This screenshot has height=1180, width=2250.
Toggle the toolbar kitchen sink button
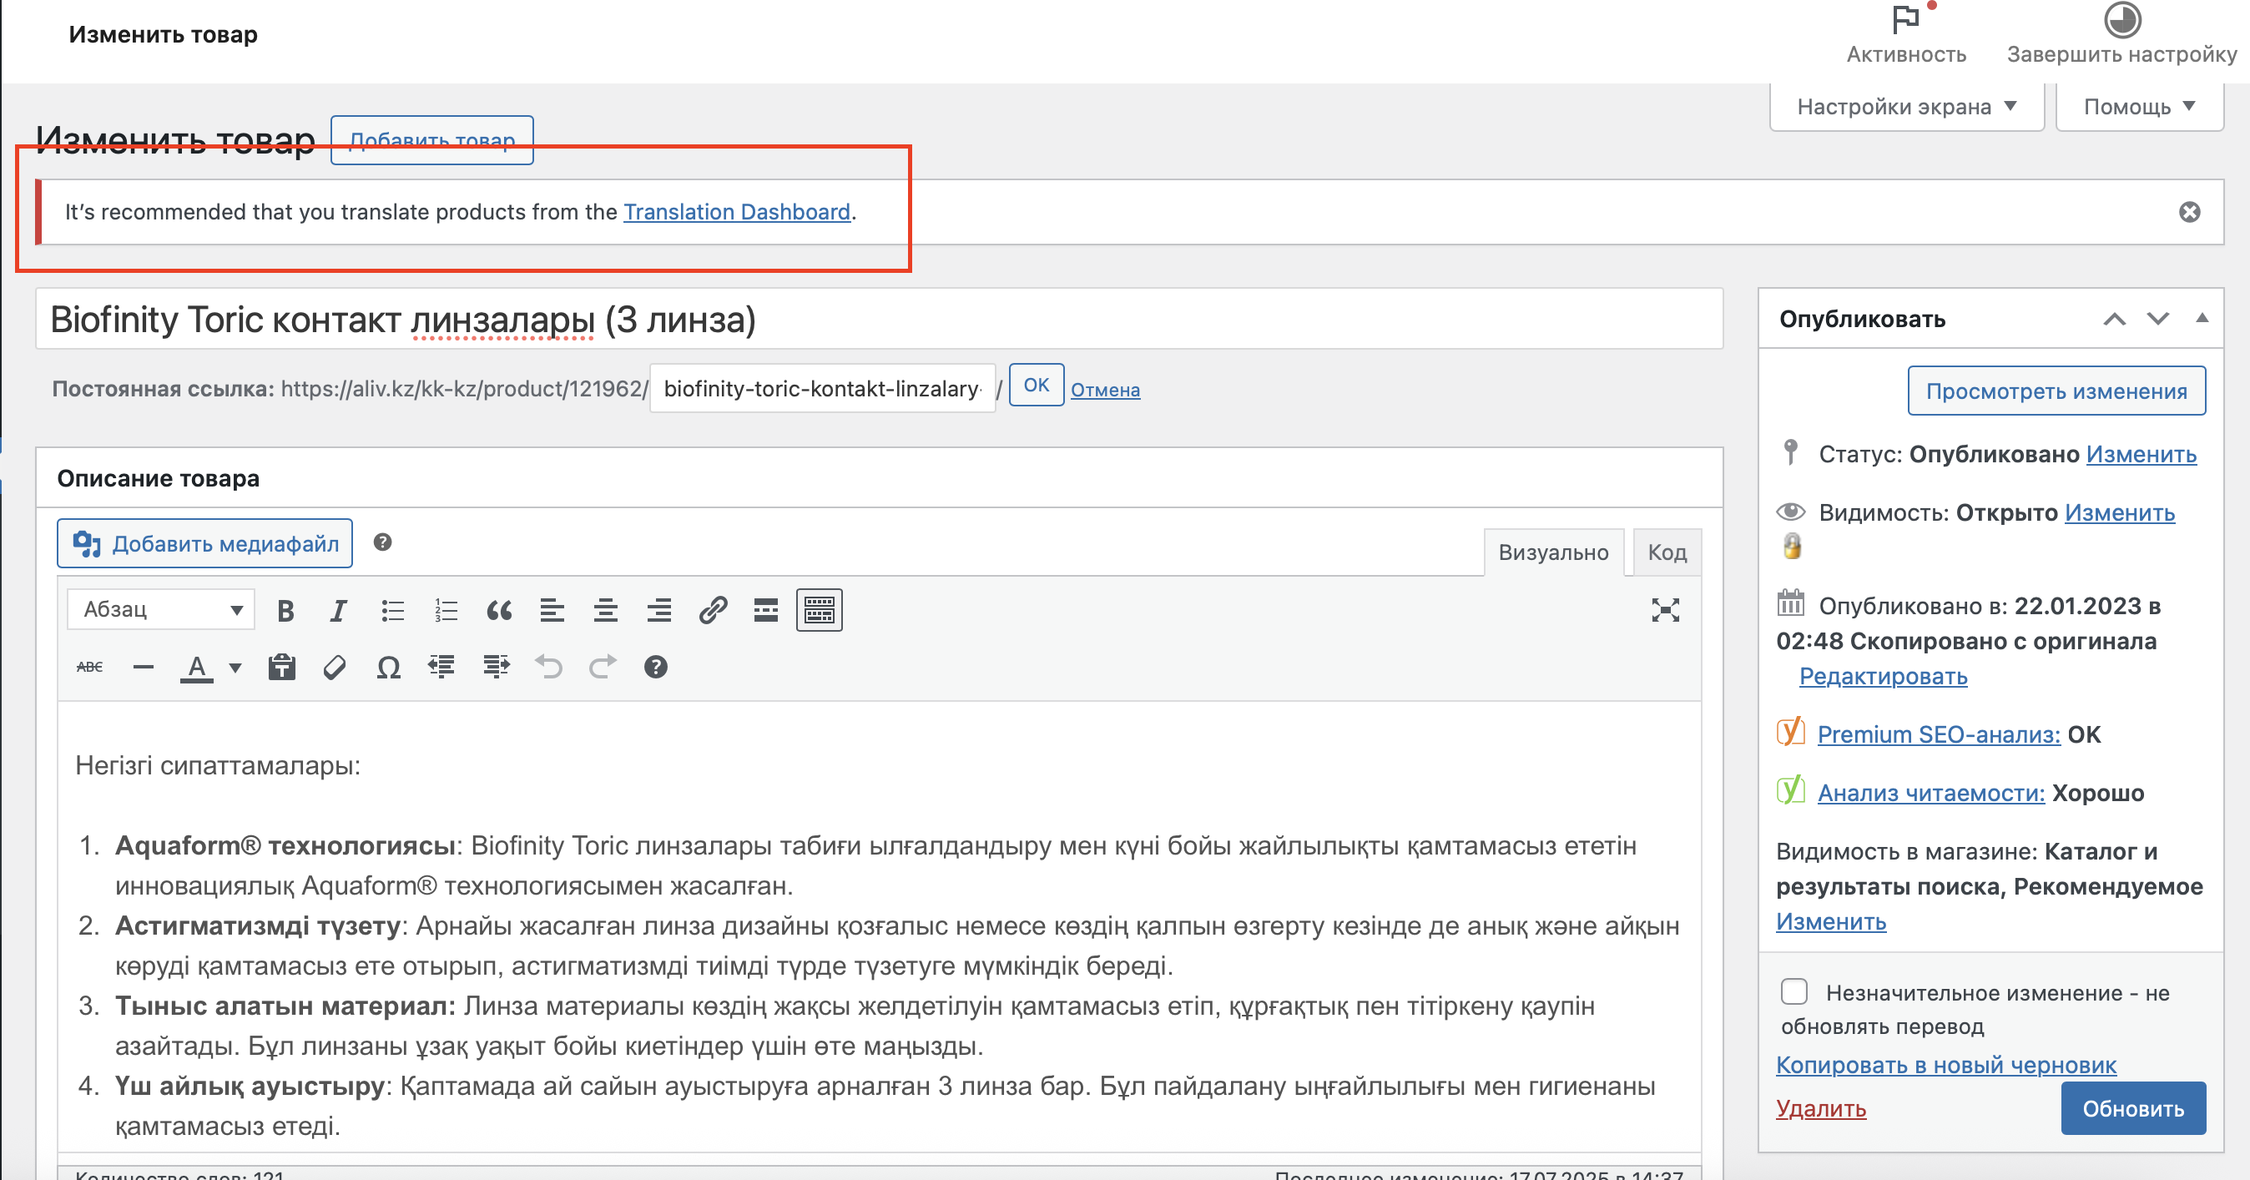(x=819, y=610)
